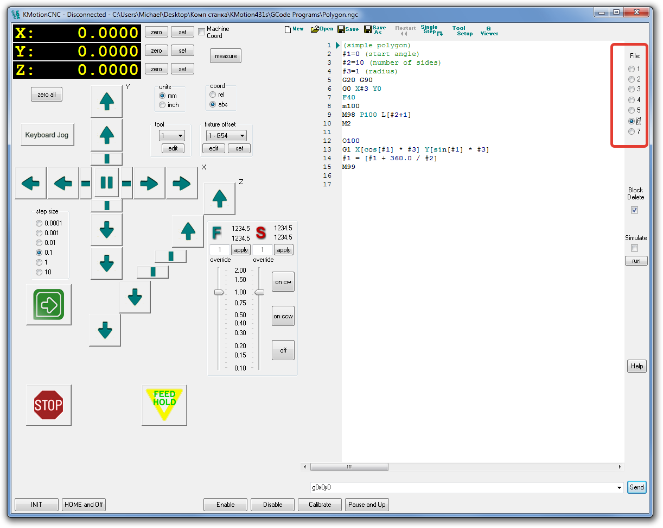Click the Keyboard Jog button
Screen dimensions: 663x528
[x=47, y=135]
